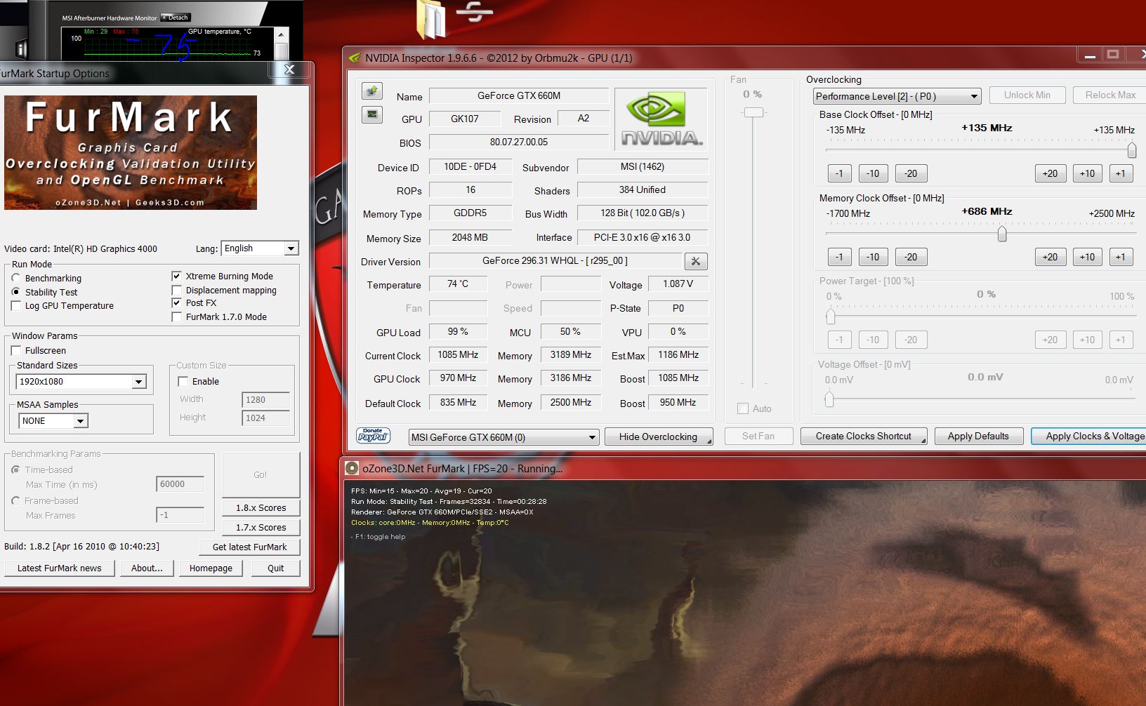This screenshot has width=1146, height=706.
Task: Click the BIOS version 80.07.27.00.05
Action: tap(519, 142)
